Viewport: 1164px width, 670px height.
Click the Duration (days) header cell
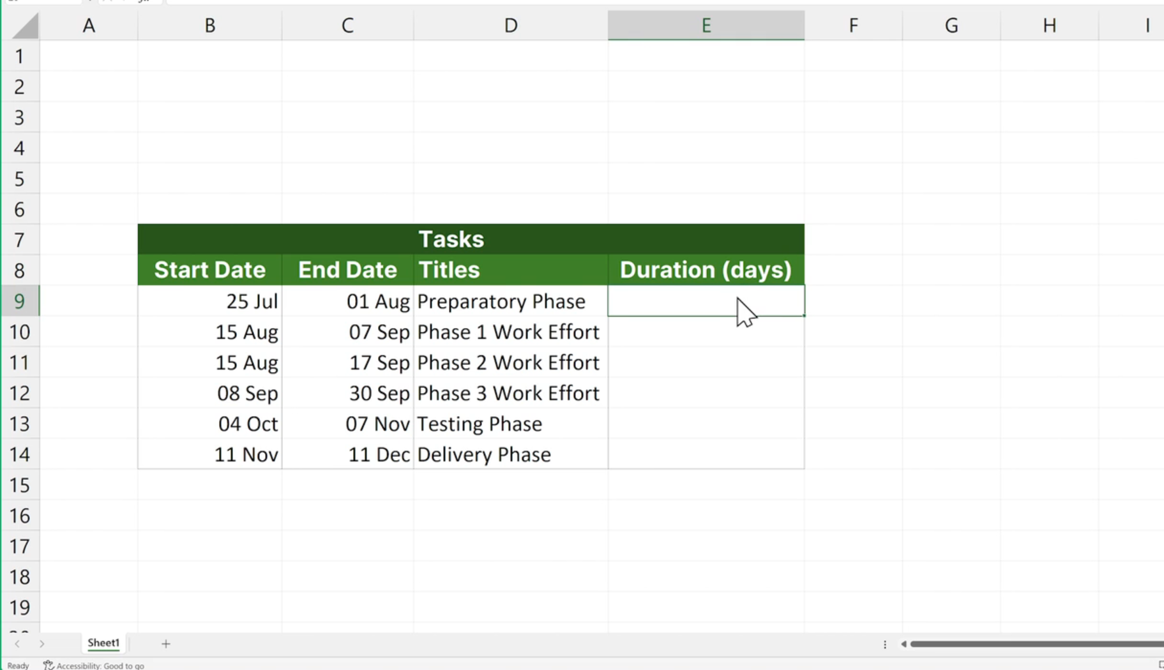tap(706, 270)
